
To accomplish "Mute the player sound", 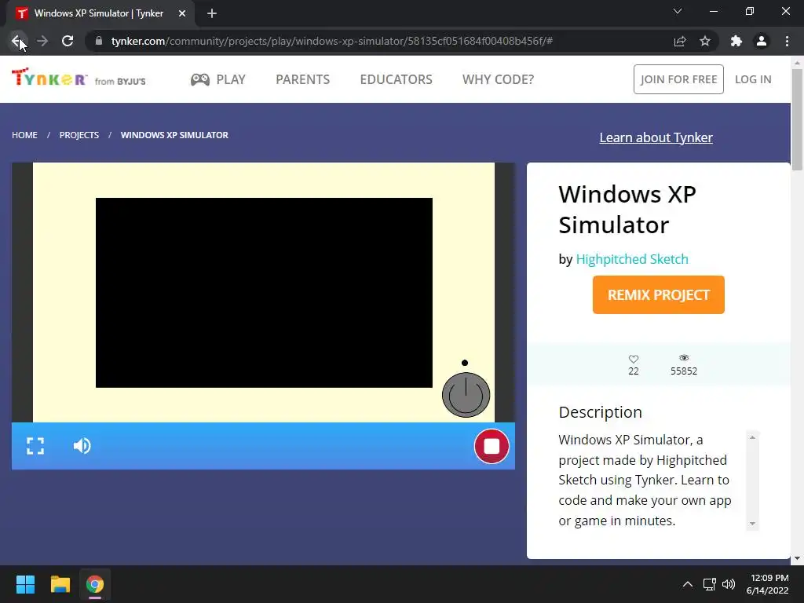I will coord(82,446).
